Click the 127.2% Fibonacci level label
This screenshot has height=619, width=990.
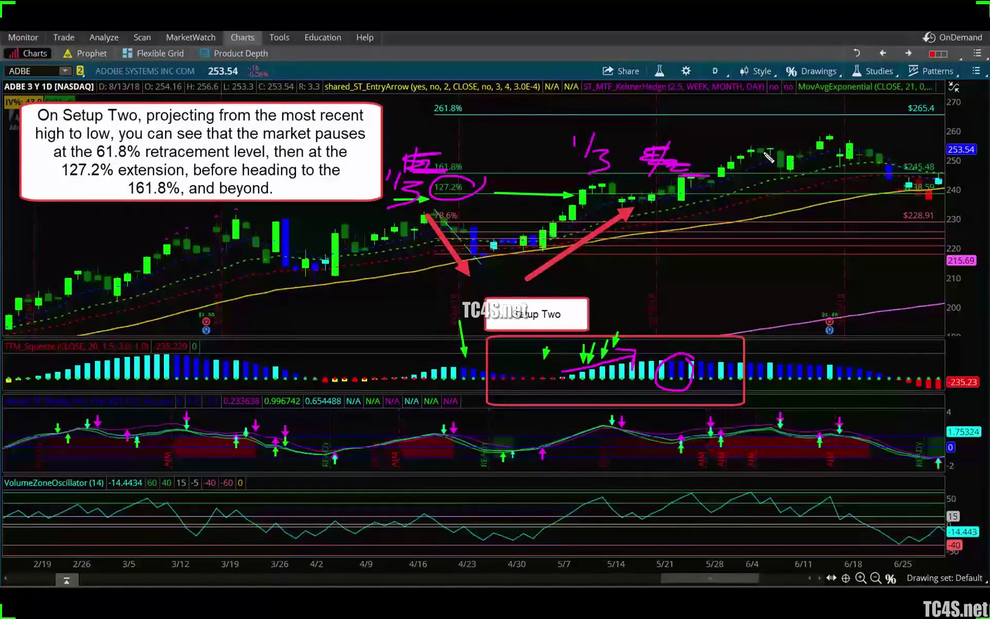tap(448, 187)
